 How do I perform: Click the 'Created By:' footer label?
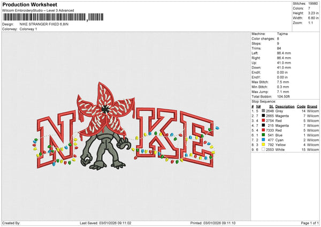point(11,223)
